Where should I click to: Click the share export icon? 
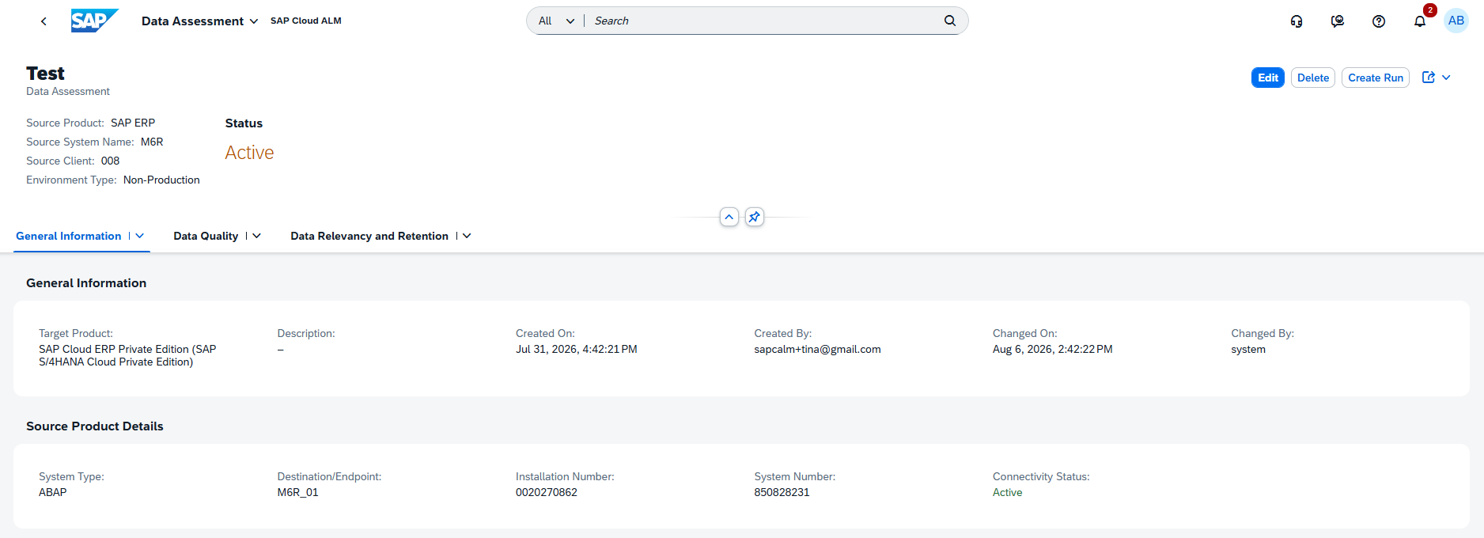pyautogui.click(x=1429, y=78)
